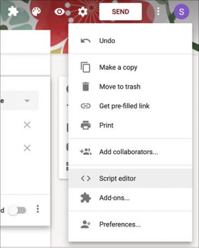199x248 pixels.
Task: Click the chain link icon
Action: coord(85,106)
